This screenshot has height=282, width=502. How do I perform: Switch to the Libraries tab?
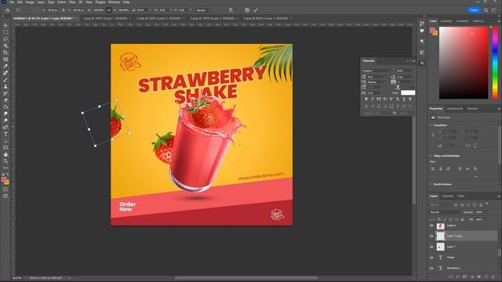[472, 109]
